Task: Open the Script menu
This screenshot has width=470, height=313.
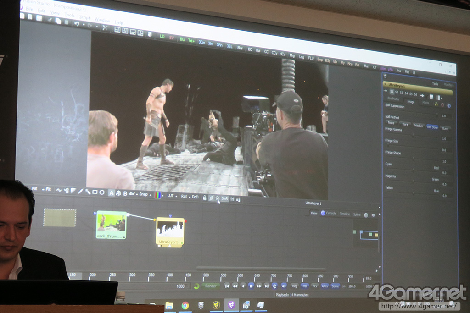Action: (x=84, y=17)
